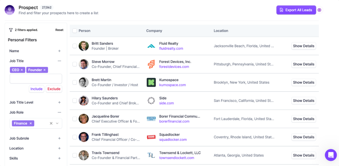
Task: Expand the Location filter
Action: (x=59, y=148)
